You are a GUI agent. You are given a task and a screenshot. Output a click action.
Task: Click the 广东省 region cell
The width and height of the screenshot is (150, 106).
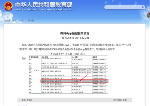point(37,70)
